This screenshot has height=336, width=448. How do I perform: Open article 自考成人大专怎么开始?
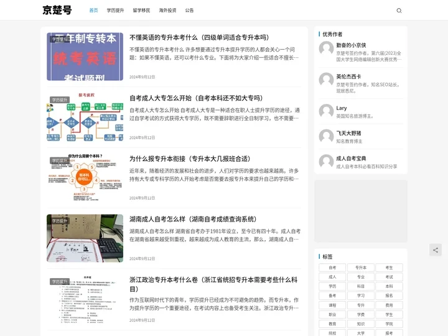pos(196,98)
